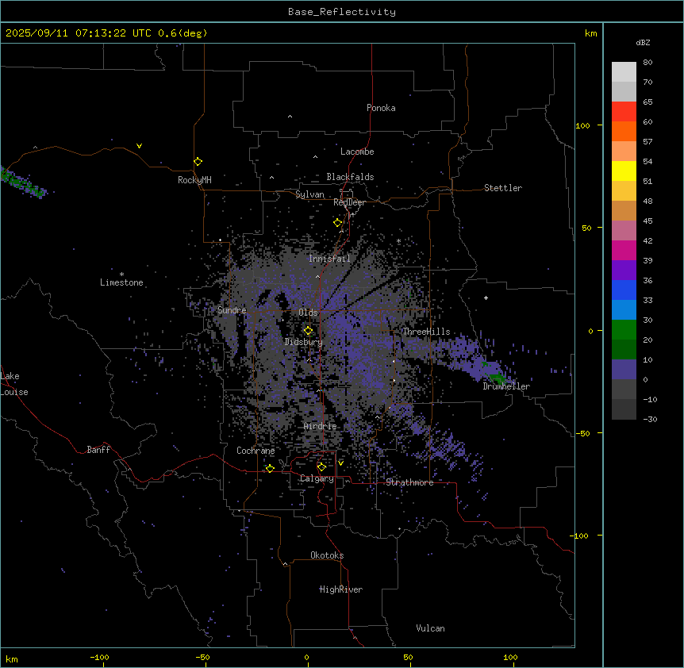This screenshot has height=668, width=684.
Task: Click the Sundre label
Action: click(232, 310)
